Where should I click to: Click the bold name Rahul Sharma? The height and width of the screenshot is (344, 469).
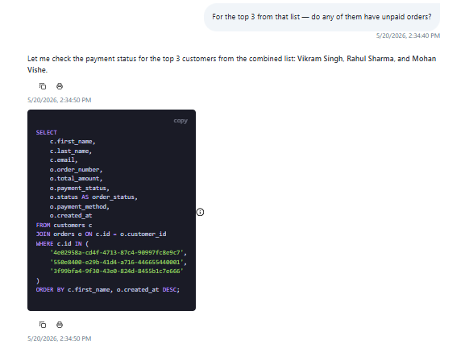370,59
